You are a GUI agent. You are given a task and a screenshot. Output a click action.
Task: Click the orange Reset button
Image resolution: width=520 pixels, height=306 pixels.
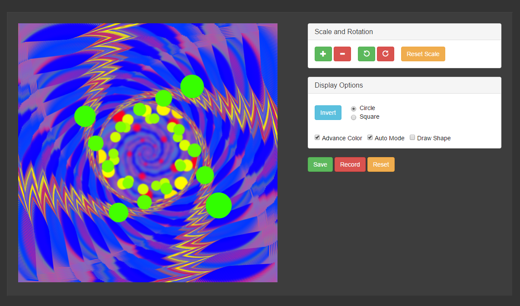pyautogui.click(x=381, y=164)
